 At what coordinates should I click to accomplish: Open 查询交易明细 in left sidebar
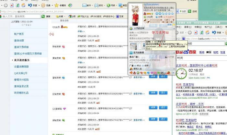(x=21, y=47)
